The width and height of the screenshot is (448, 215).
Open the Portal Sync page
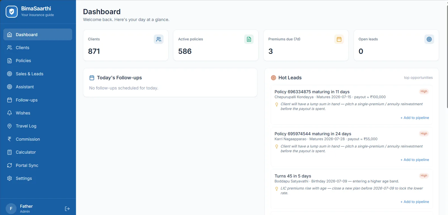tap(38, 165)
